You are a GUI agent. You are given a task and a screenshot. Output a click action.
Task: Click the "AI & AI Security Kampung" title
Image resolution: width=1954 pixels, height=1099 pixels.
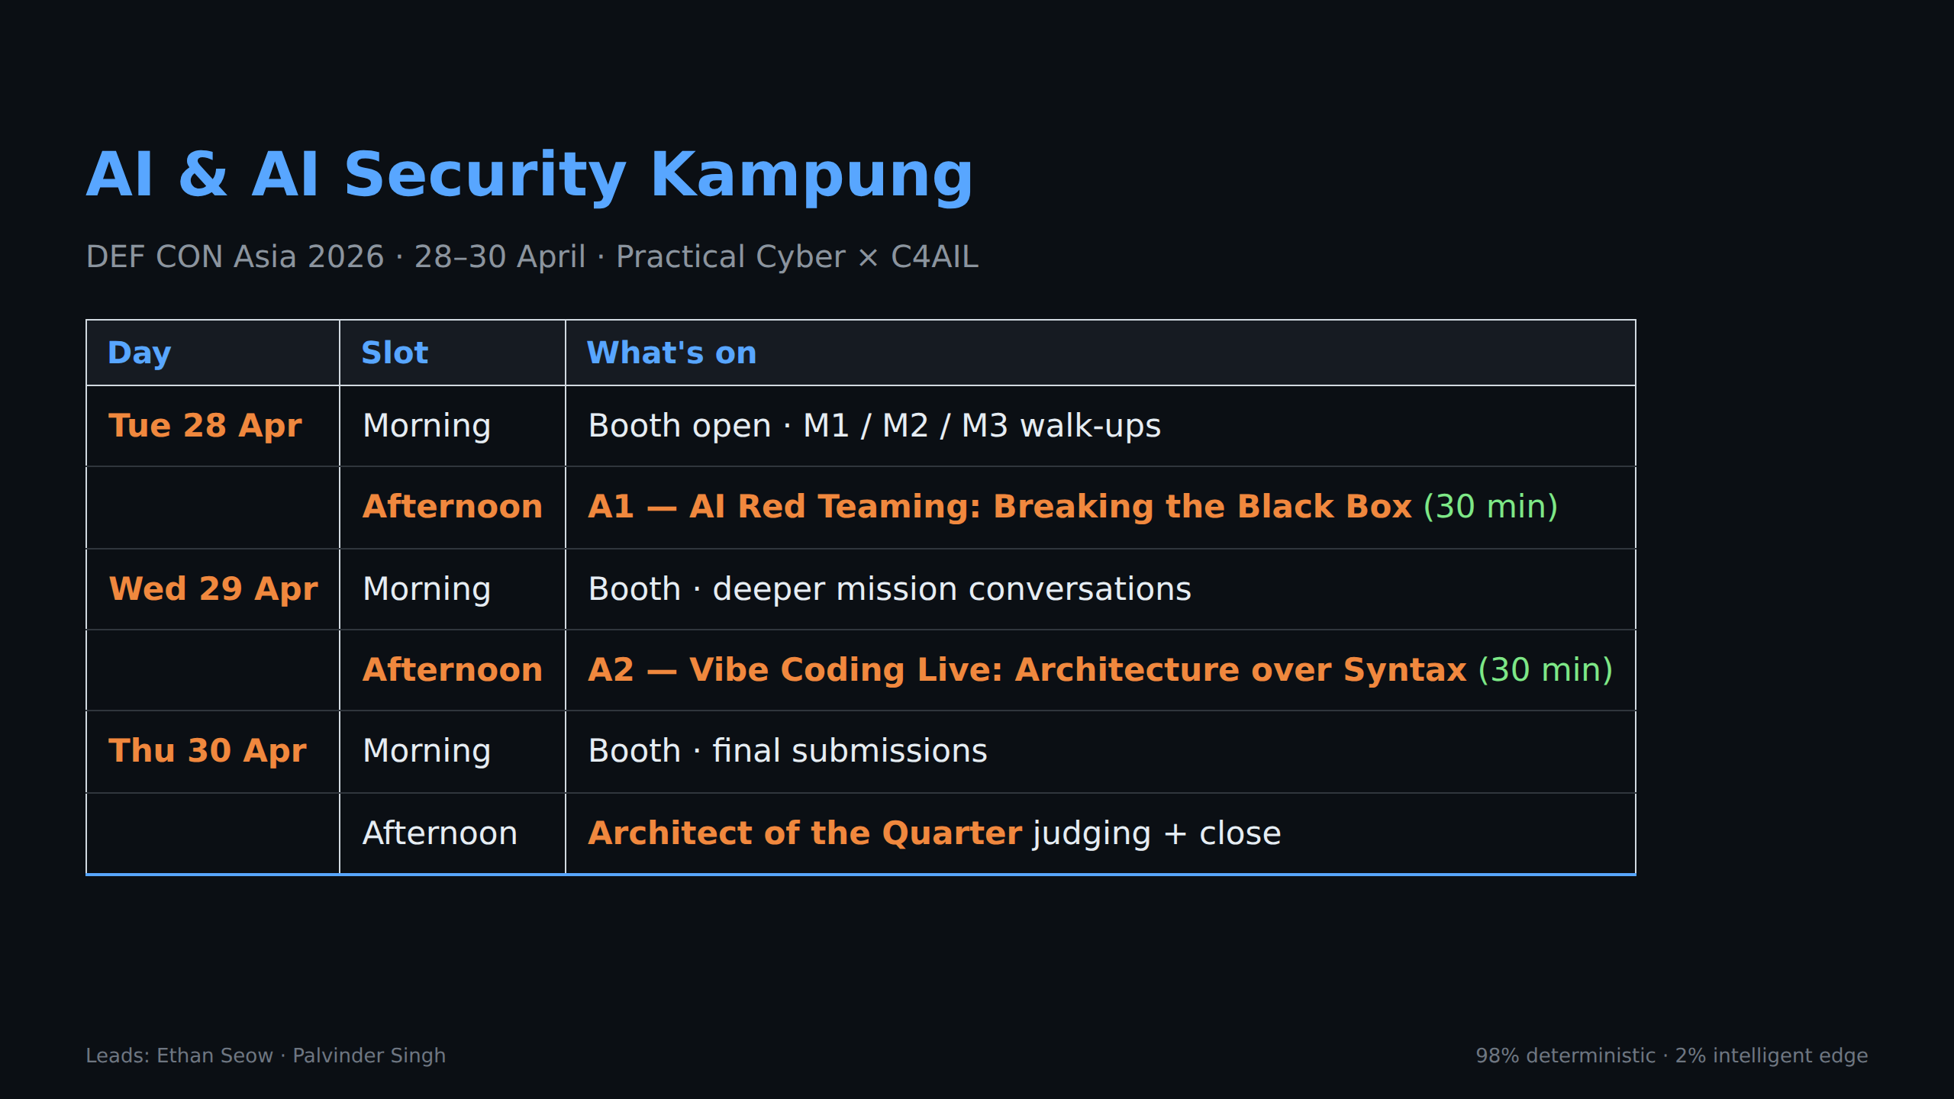point(529,176)
